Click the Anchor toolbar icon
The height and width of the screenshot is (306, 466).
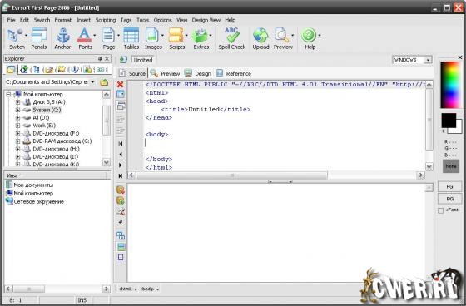pyautogui.click(x=62, y=36)
